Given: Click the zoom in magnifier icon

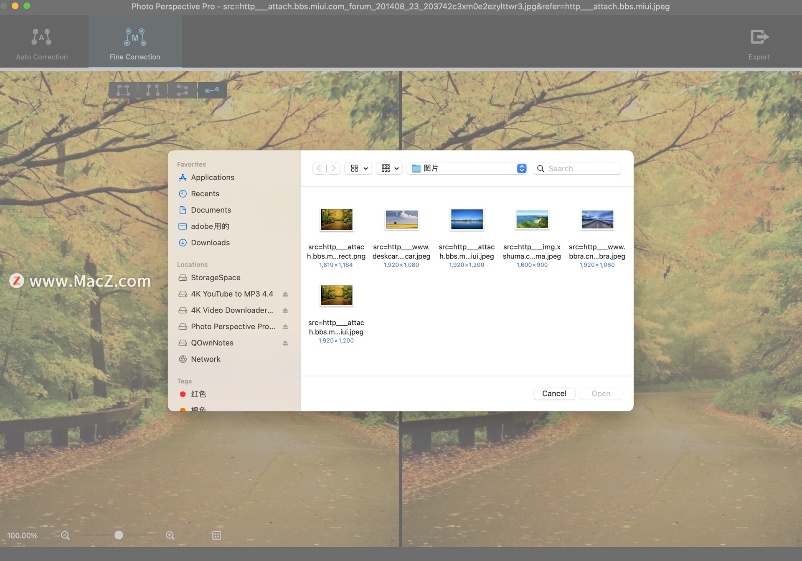Looking at the screenshot, I should click(x=170, y=535).
